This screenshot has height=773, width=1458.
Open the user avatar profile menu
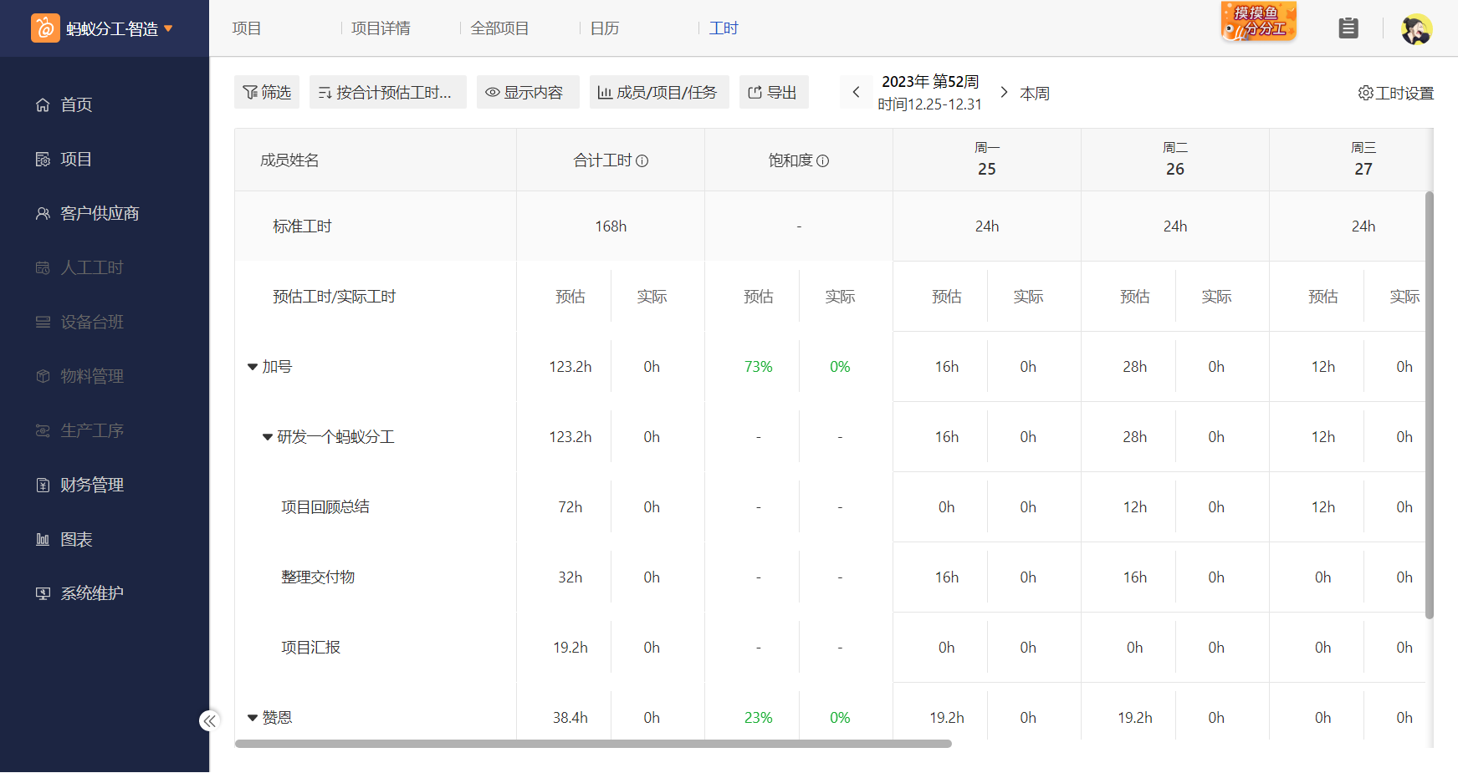[1416, 29]
